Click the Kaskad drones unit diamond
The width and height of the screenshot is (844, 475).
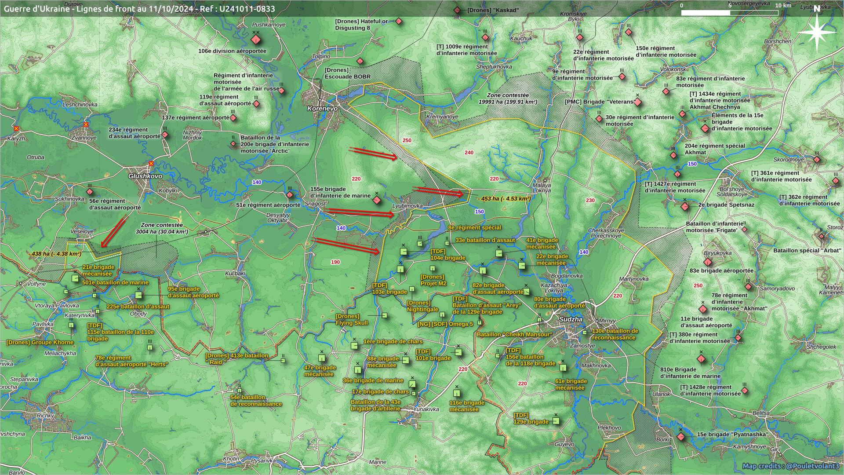[457, 10]
